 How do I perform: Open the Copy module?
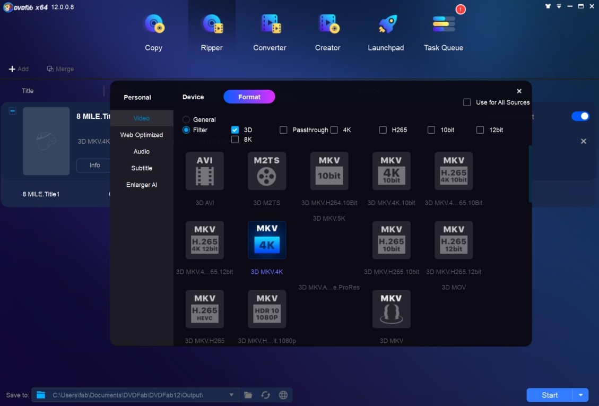(x=153, y=32)
